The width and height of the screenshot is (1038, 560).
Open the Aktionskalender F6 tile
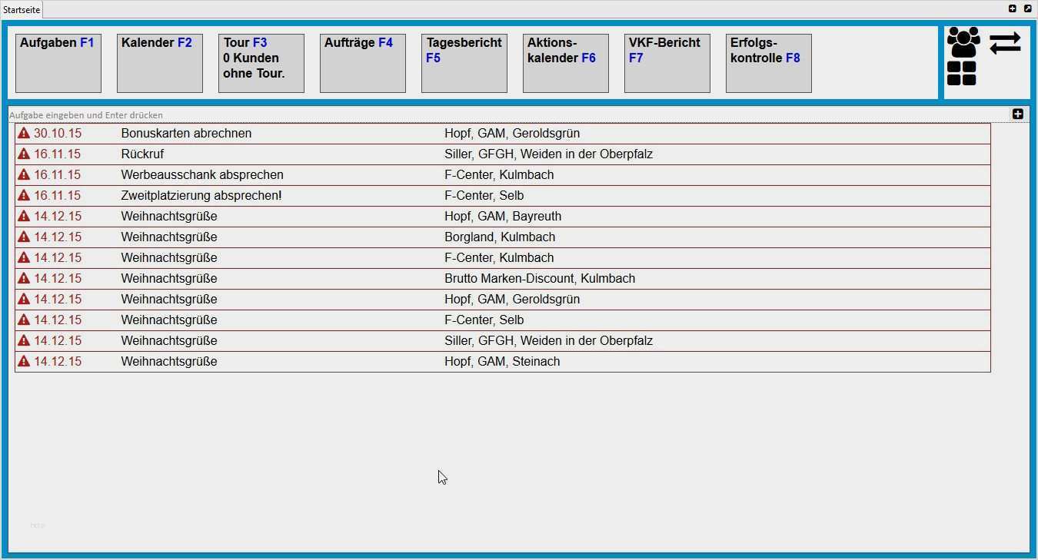point(566,63)
